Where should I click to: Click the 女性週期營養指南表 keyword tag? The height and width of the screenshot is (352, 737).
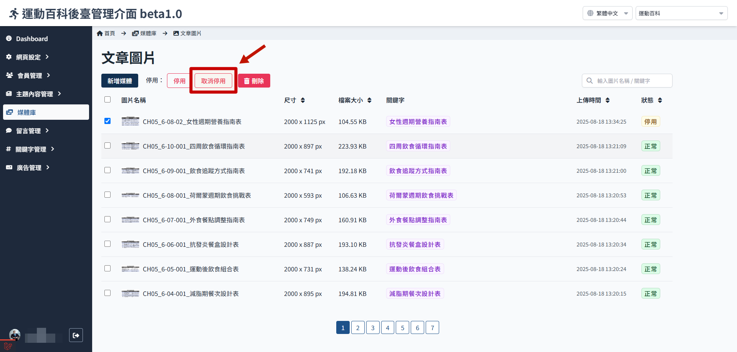(418, 121)
